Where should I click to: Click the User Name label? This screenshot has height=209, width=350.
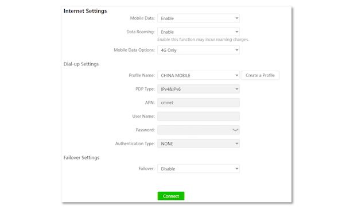click(143, 117)
